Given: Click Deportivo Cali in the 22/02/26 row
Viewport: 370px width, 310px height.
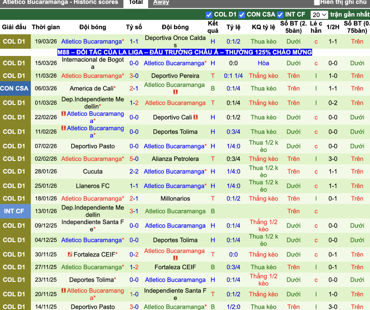Looking at the screenshot, I should point(172,117).
